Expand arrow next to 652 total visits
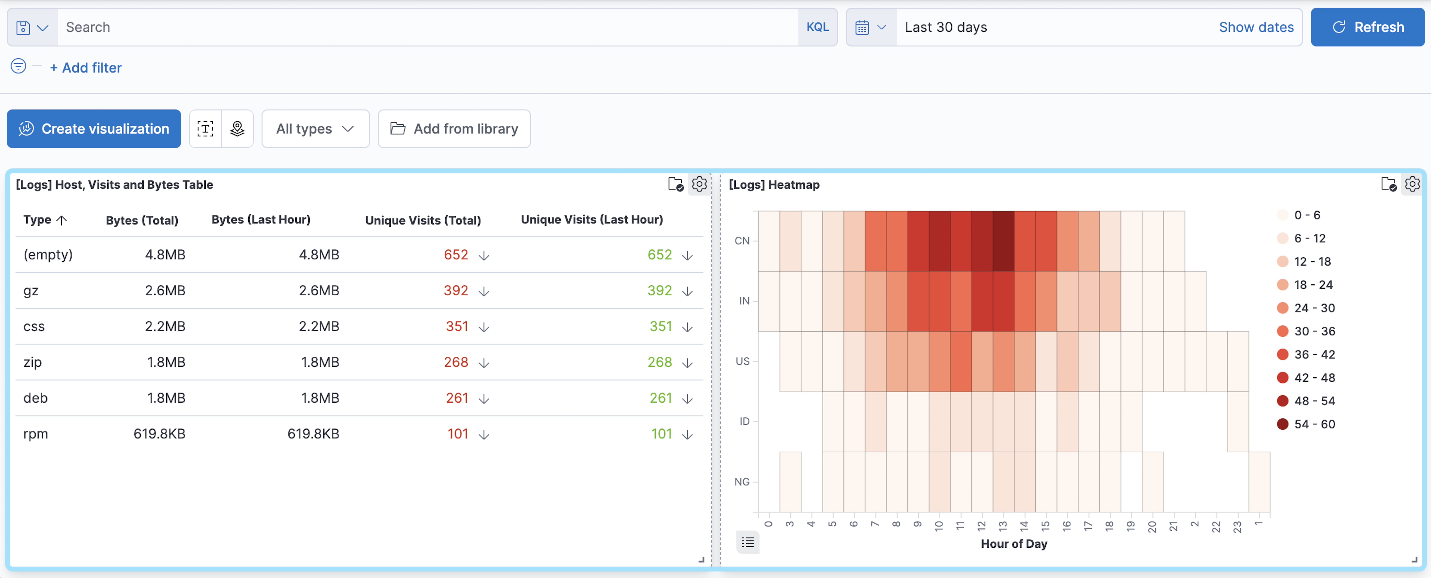1431x578 pixels. (x=484, y=255)
